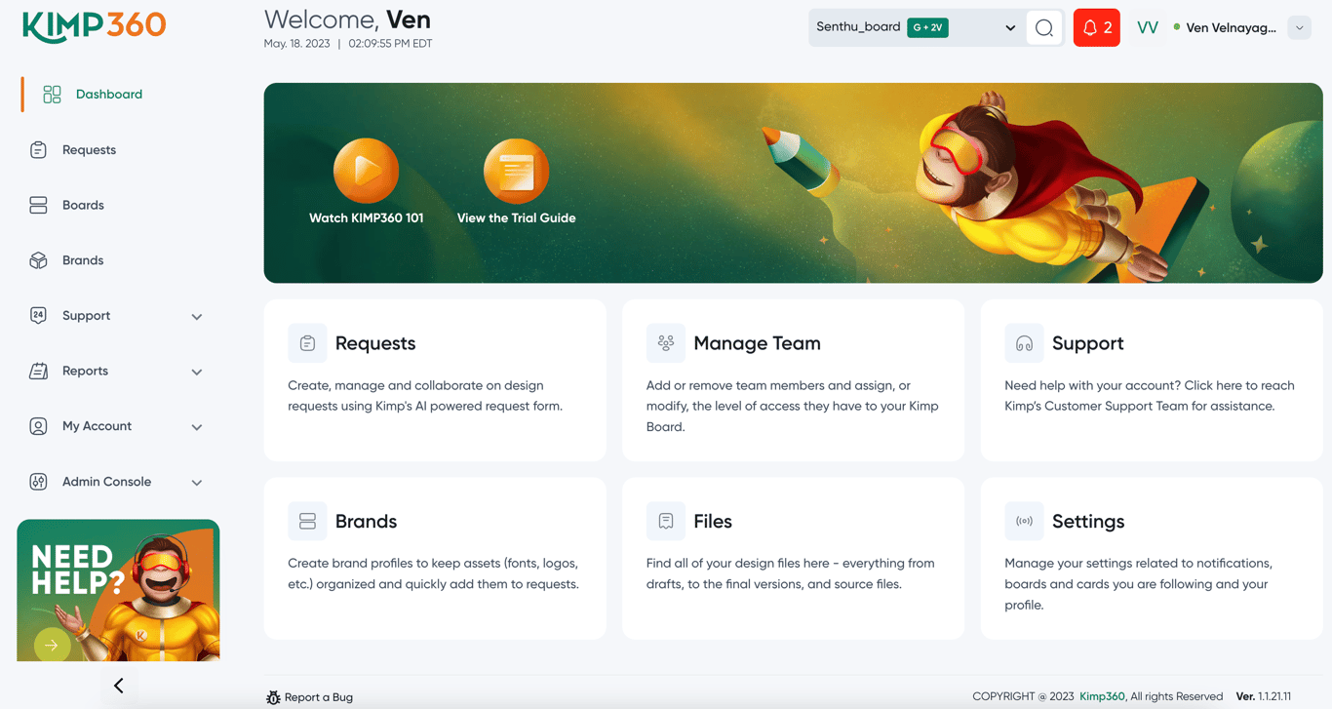Click the Dashboard grid icon in sidebar
The image size is (1332, 709).
pyautogui.click(x=52, y=95)
